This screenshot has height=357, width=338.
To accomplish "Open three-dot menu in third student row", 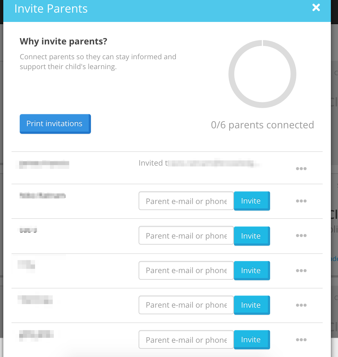I will pos(301,236).
